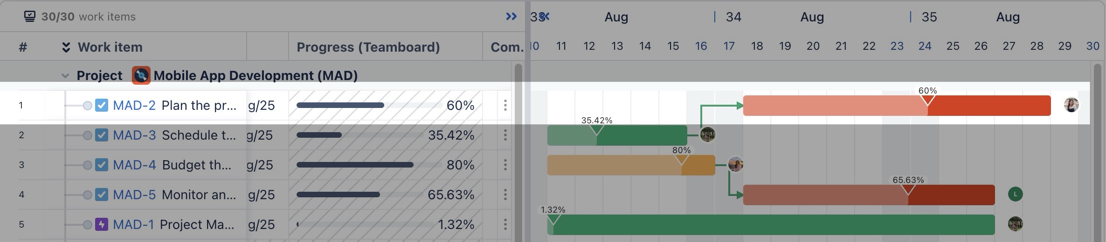Click the 80% progress marker on MAD-4 bar
The image size is (1106, 242).
681,159
